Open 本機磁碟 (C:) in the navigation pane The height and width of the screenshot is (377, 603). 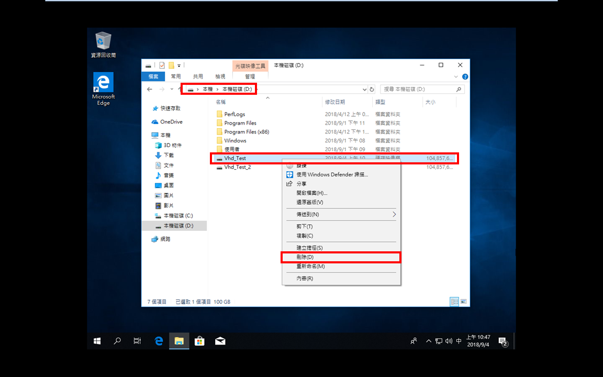[178, 216]
